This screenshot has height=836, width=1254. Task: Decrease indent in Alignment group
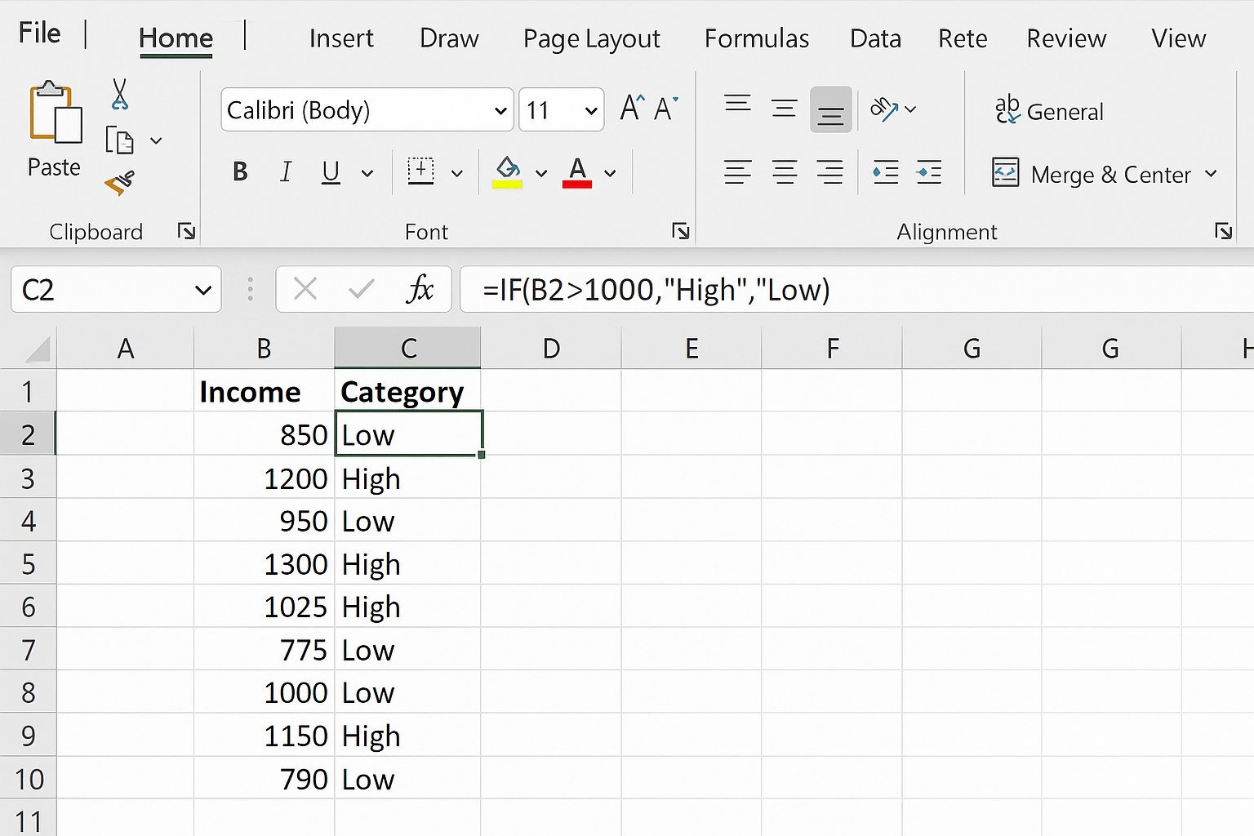[886, 172]
